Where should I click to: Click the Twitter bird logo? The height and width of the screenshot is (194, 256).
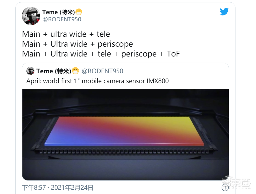click(x=224, y=11)
